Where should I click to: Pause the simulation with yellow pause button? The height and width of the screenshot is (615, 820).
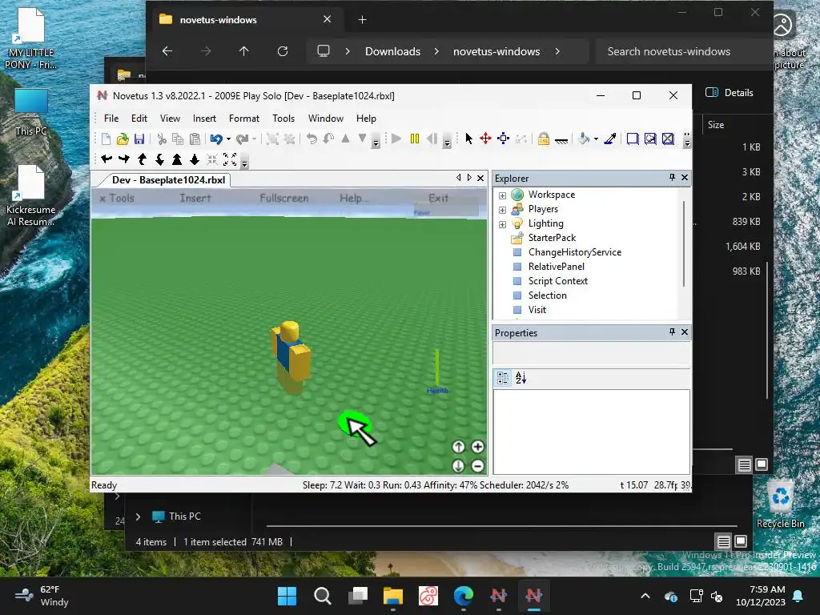(x=415, y=139)
